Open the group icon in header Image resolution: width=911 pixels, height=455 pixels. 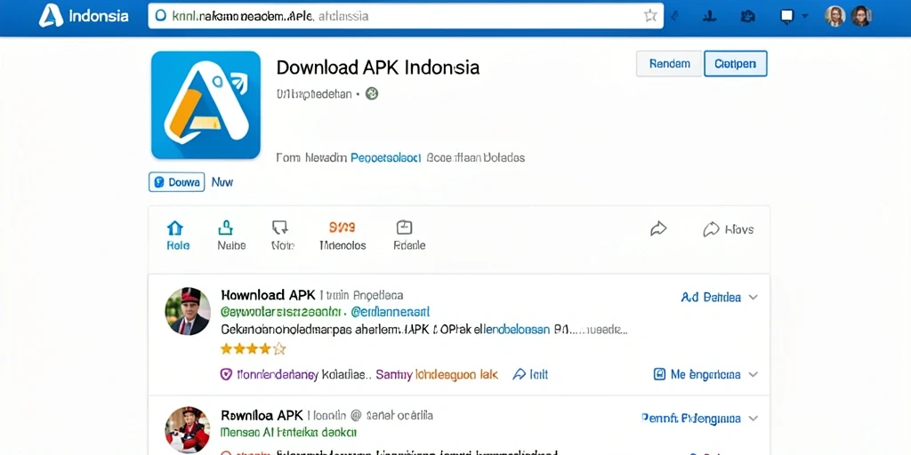pos(747,16)
